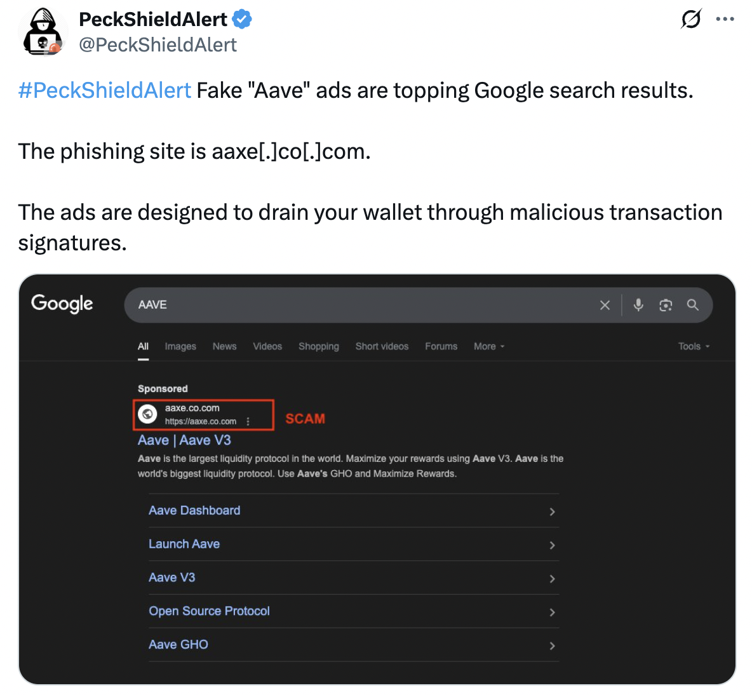752x695 pixels.
Task: Open the Aave | Aave V3 result title
Action: point(184,440)
